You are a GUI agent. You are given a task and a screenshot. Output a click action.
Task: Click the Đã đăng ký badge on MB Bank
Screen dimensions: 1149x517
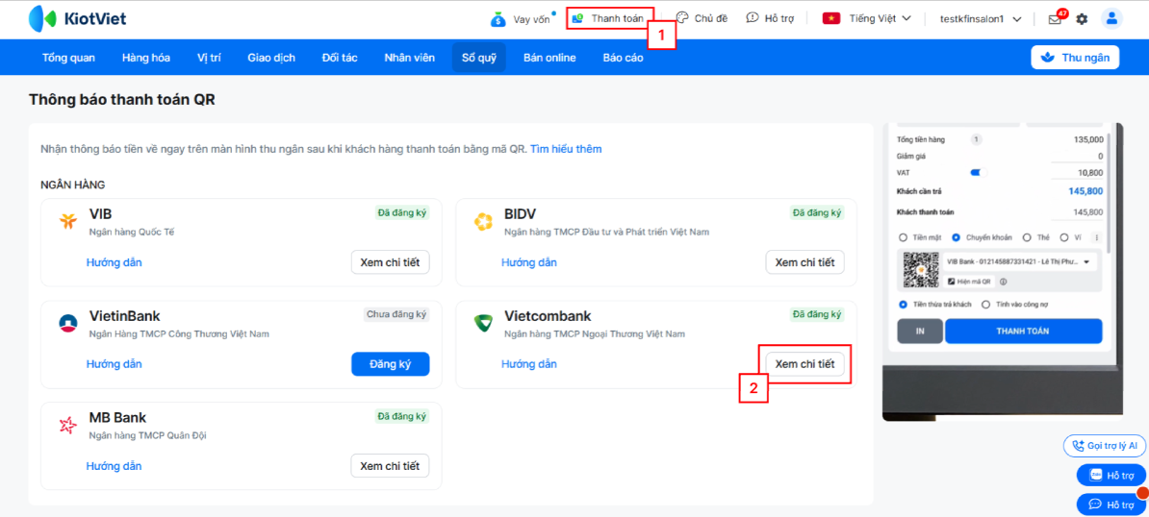(x=402, y=417)
